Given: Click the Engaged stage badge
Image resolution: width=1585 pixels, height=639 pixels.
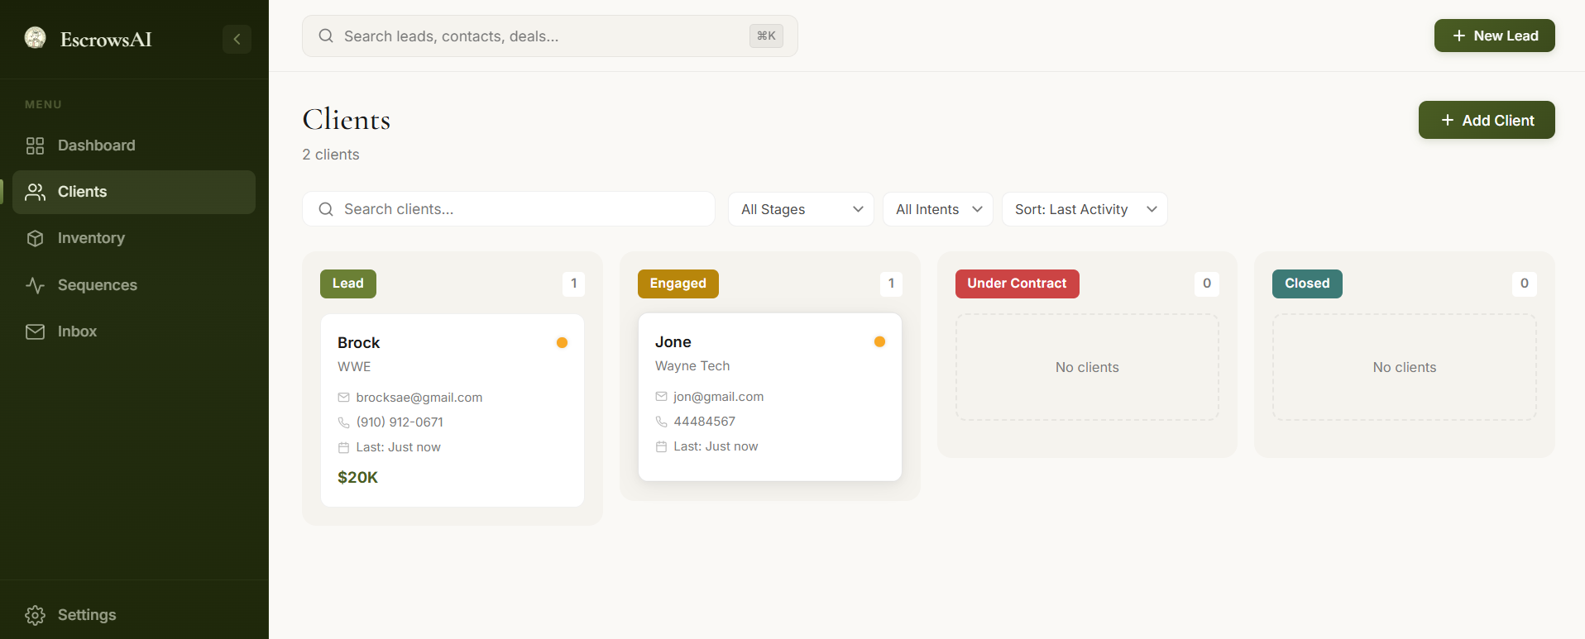Looking at the screenshot, I should point(678,284).
